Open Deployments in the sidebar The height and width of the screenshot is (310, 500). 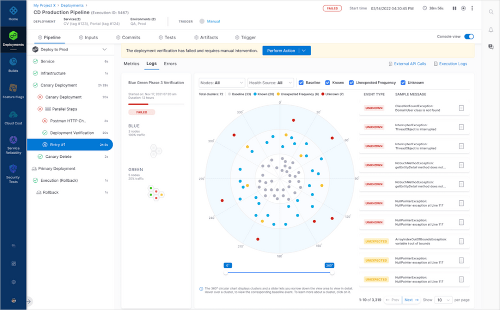[13, 39]
